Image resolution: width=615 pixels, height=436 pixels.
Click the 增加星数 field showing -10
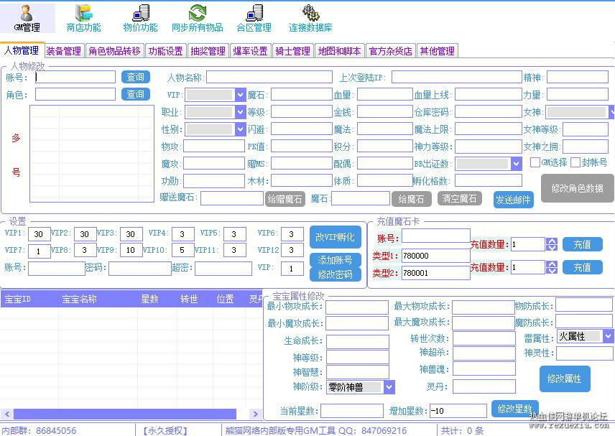tap(458, 411)
